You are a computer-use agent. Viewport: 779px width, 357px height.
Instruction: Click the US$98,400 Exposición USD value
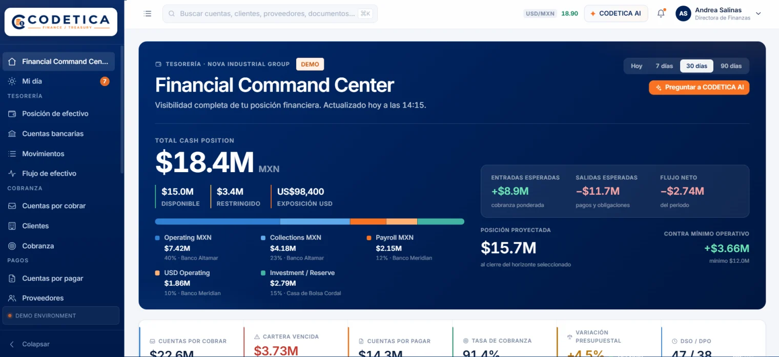[x=300, y=192]
